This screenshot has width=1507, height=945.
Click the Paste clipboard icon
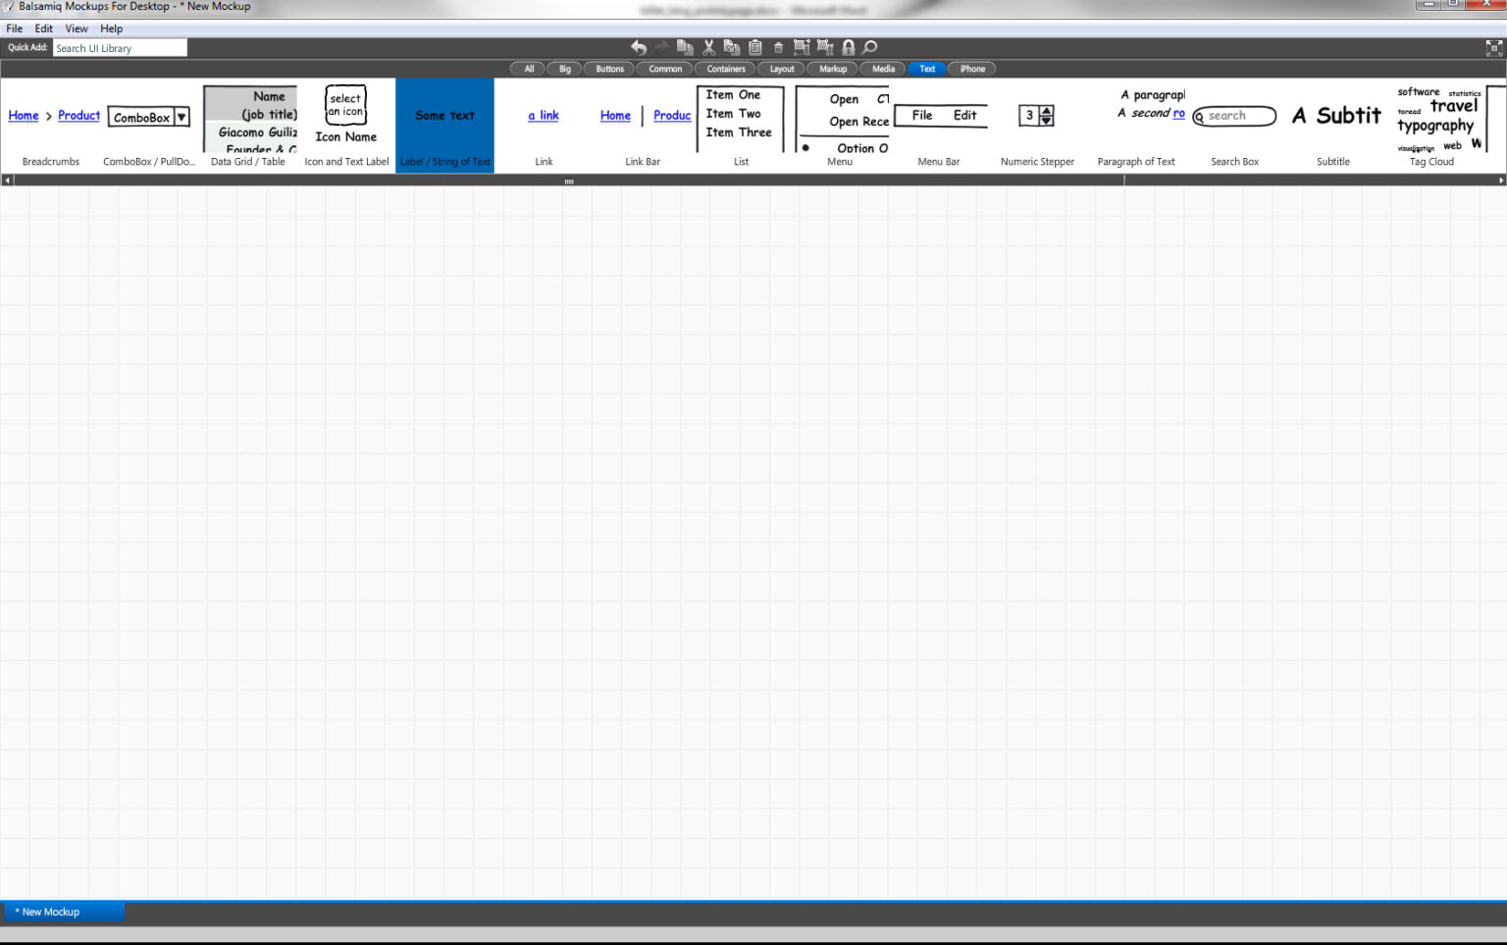755,46
